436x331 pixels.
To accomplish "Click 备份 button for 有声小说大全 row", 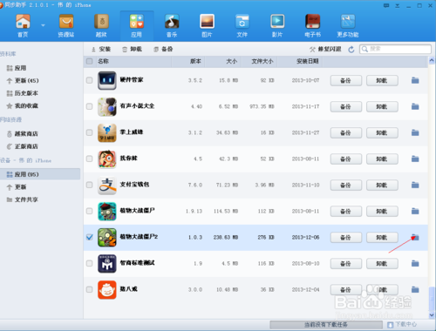I will tap(346, 107).
